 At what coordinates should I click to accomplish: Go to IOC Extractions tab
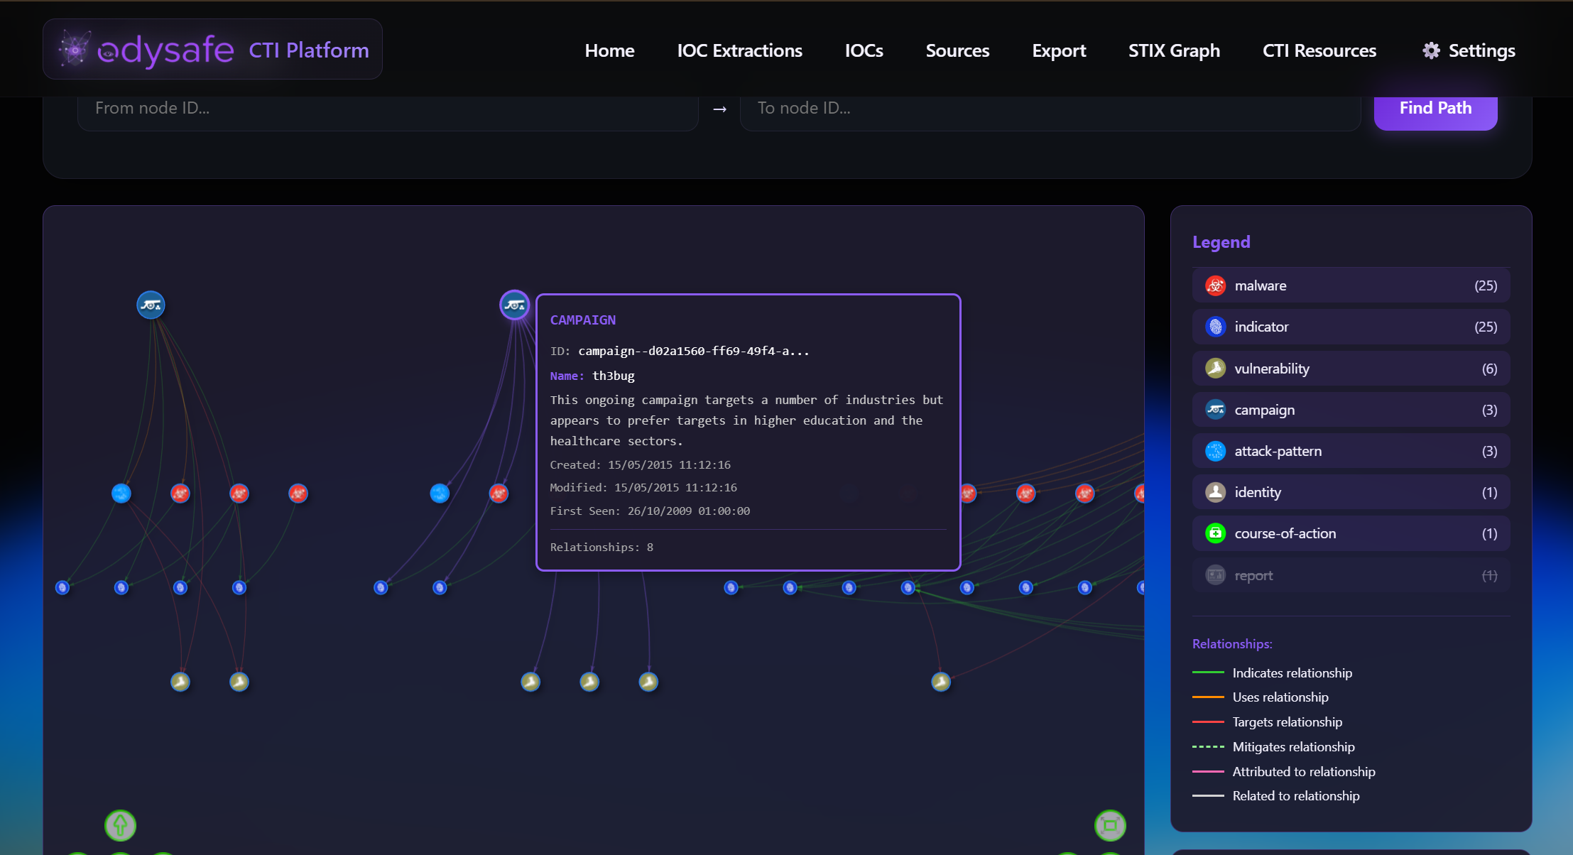tap(739, 50)
